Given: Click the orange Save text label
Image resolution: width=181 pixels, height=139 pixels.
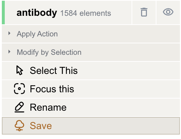Looking at the screenshot, I should tap(41, 126).
